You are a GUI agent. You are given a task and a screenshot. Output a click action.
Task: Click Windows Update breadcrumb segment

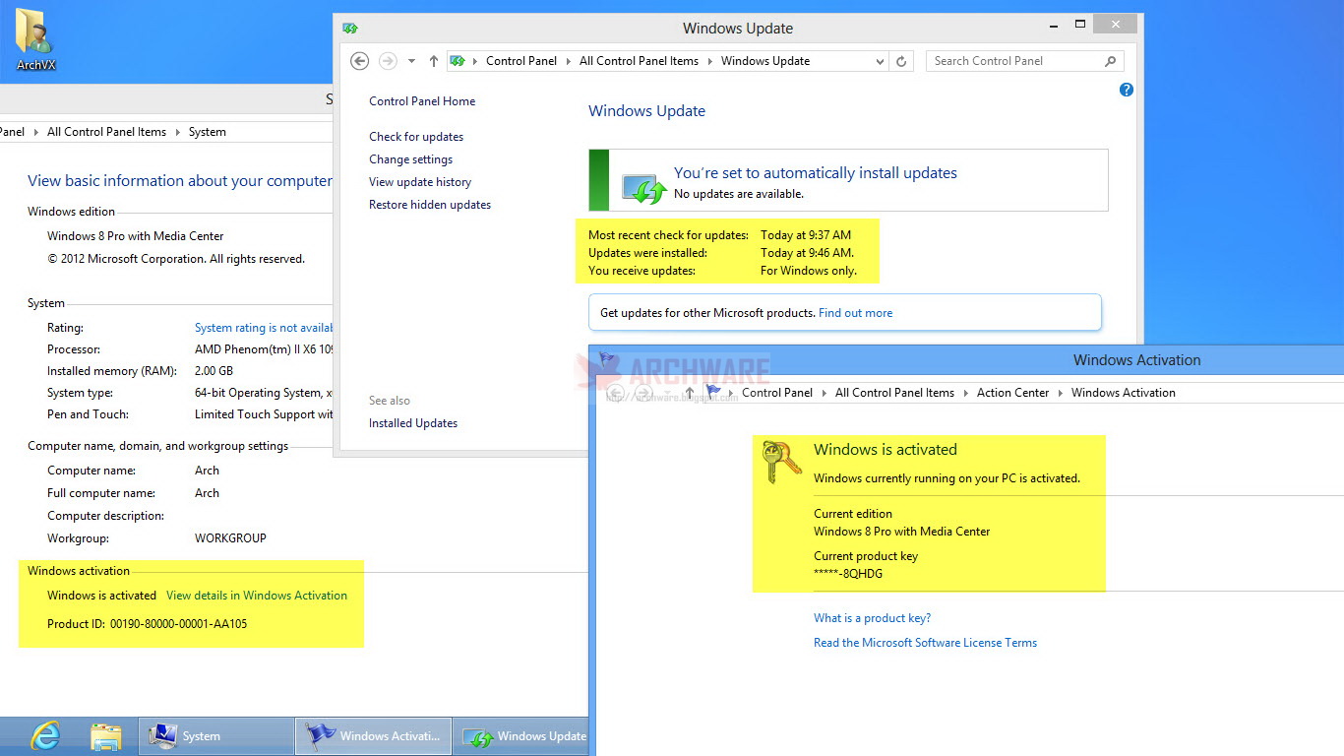click(x=765, y=61)
